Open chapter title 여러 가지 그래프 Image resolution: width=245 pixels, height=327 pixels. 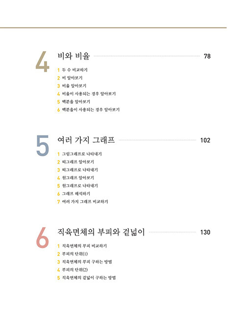point(86,140)
